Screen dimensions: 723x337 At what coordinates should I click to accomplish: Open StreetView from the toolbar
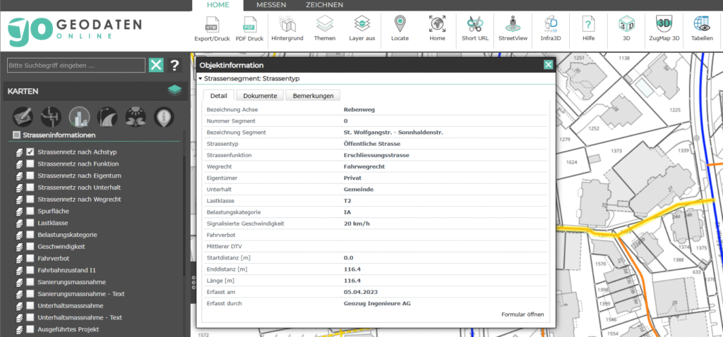click(x=513, y=28)
